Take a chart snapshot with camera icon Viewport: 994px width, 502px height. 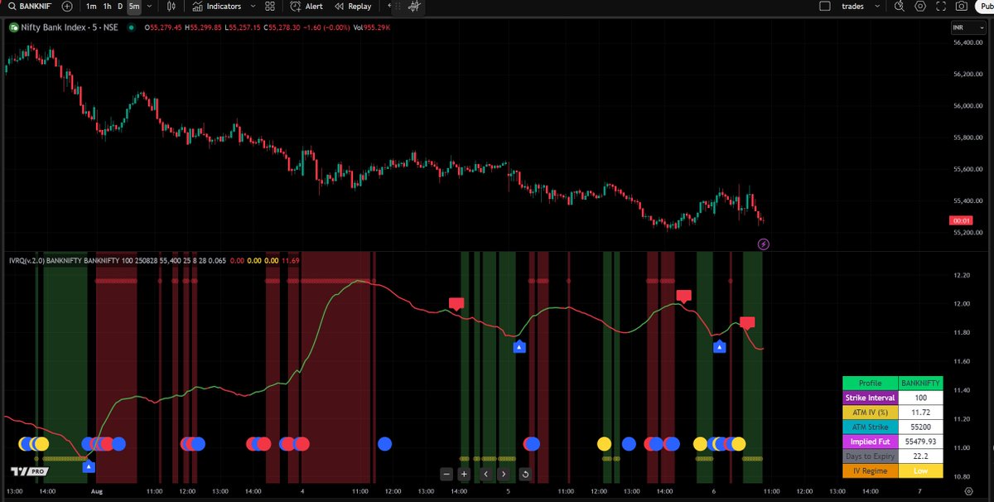[961, 6]
